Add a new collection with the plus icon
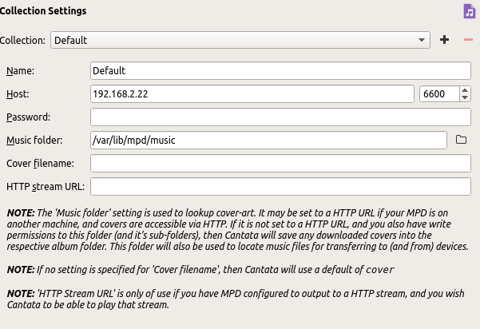This screenshot has width=480, height=329. pos(445,40)
